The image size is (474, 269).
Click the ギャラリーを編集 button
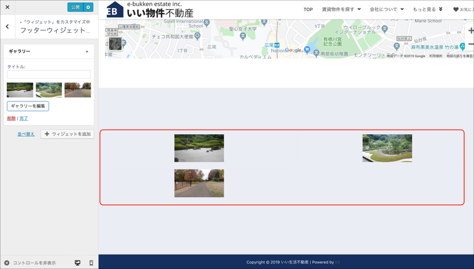(28, 106)
